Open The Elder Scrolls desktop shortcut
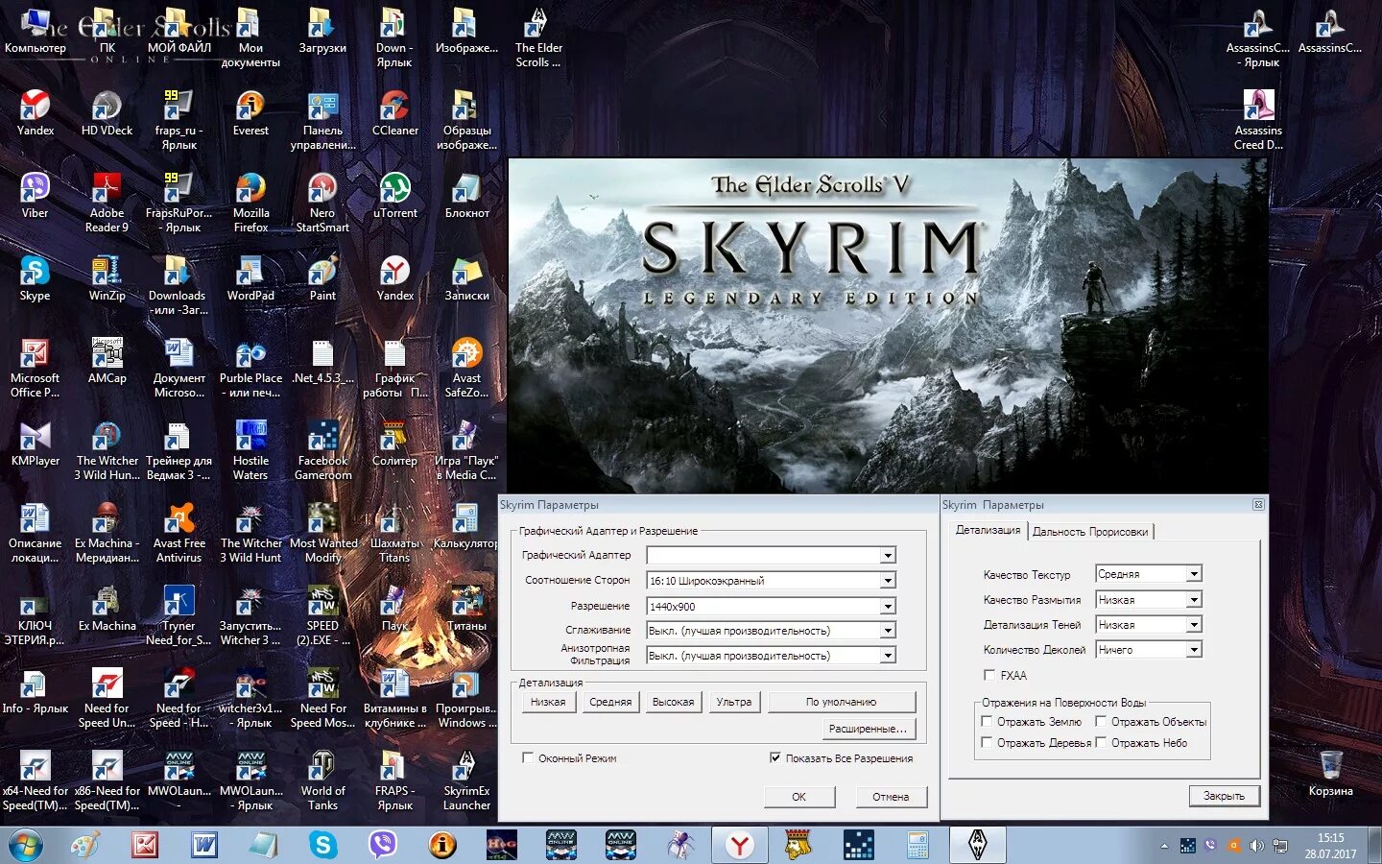This screenshot has height=864, width=1382. [x=538, y=38]
